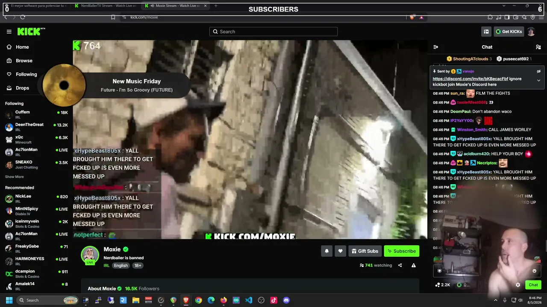Hide the pinned chat message
The image size is (547, 307).
pos(538,72)
